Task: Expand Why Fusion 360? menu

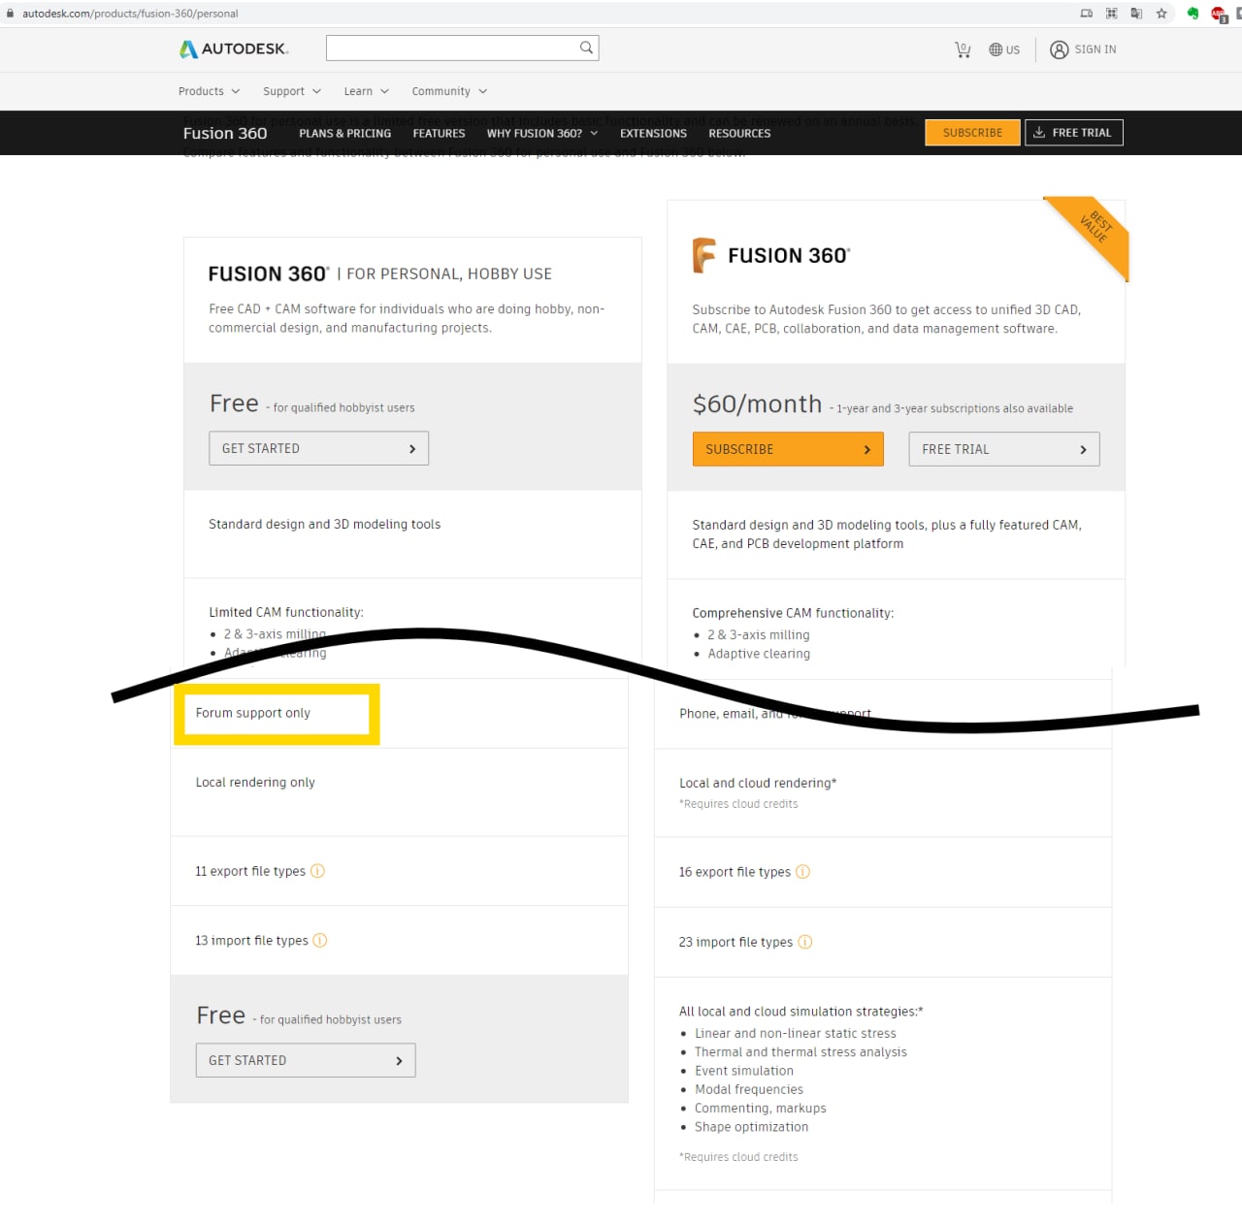Action: pyautogui.click(x=542, y=134)
